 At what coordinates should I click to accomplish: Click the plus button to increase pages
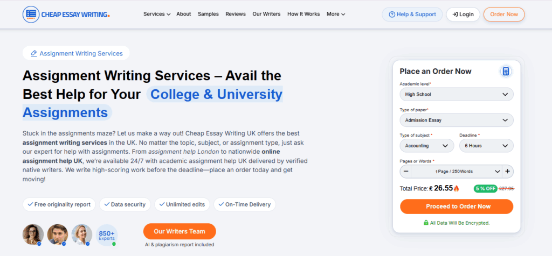tap(507, 172)
